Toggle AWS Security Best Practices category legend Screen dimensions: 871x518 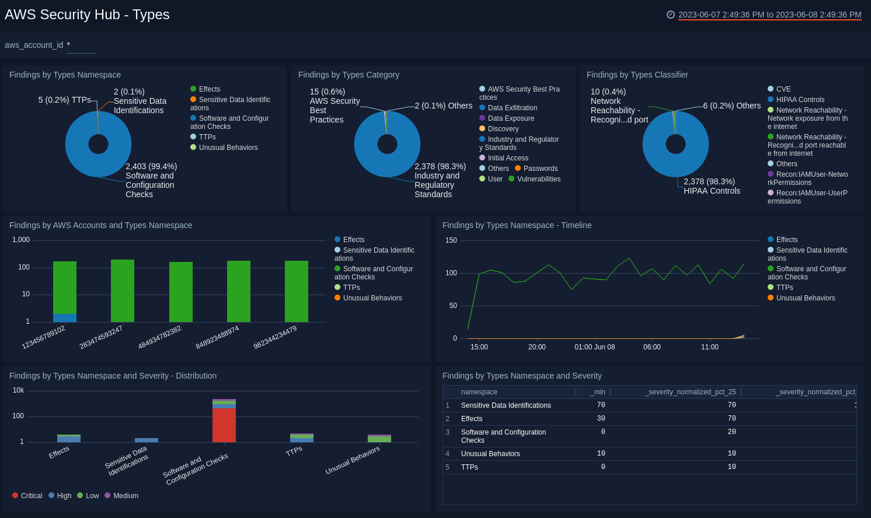coord(520,93)
